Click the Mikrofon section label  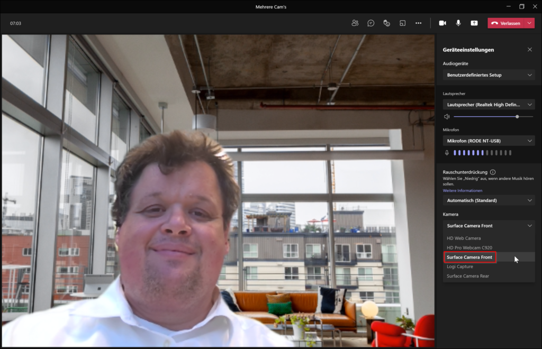[451, 130]
